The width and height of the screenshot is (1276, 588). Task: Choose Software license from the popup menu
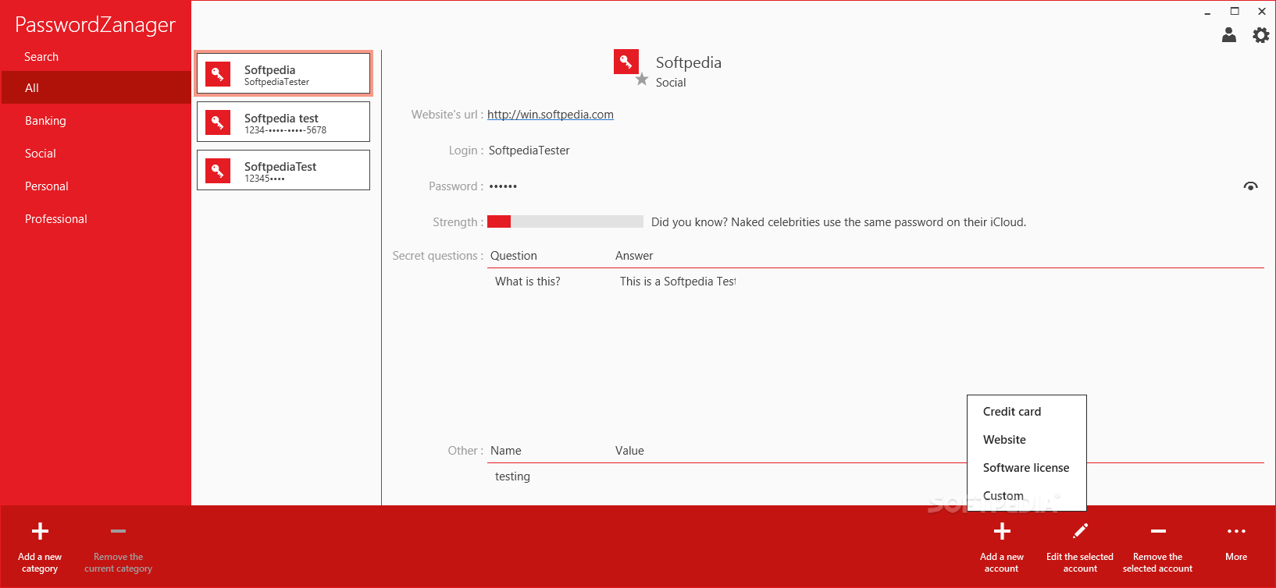(x=1027, y=468)
